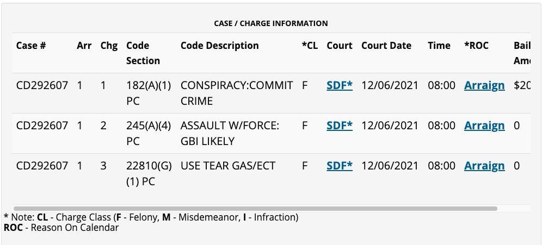The height and width of the screenshot is (245, 542).
Task: Click the Code Section column header
Action: pos(143,53)
